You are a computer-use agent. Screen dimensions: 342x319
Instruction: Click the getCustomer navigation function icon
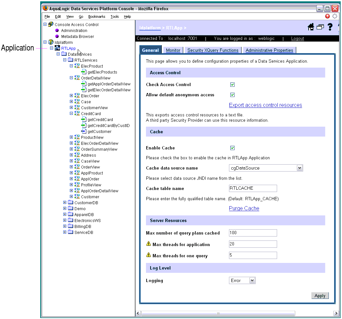84,131
